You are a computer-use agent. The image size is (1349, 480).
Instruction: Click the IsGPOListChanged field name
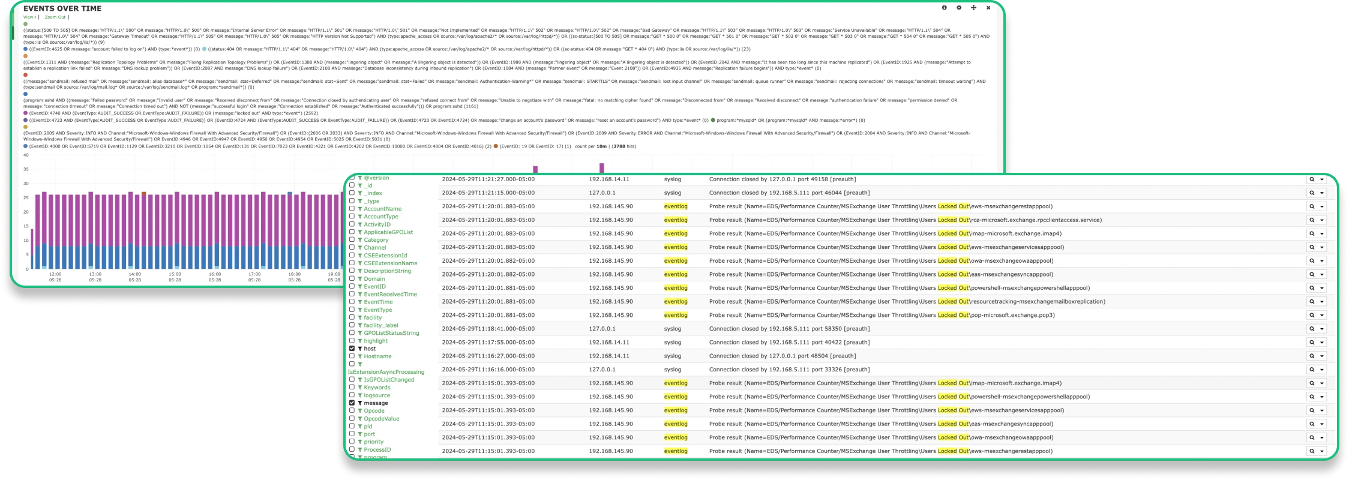389,380
